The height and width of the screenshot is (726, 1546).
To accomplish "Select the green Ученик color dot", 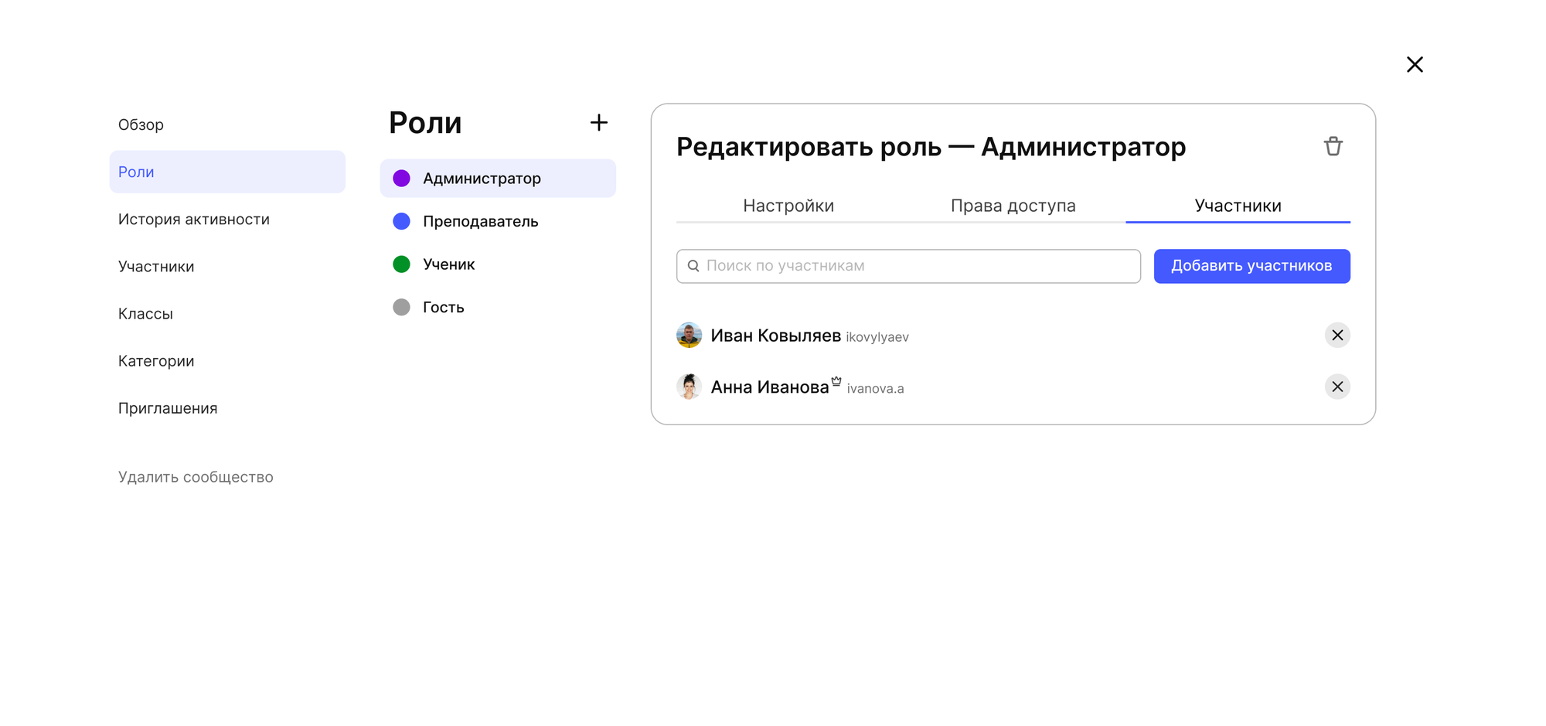I will [401, 264].
